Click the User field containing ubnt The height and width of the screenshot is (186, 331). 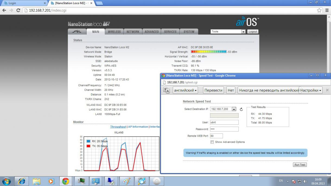(224, 122)
